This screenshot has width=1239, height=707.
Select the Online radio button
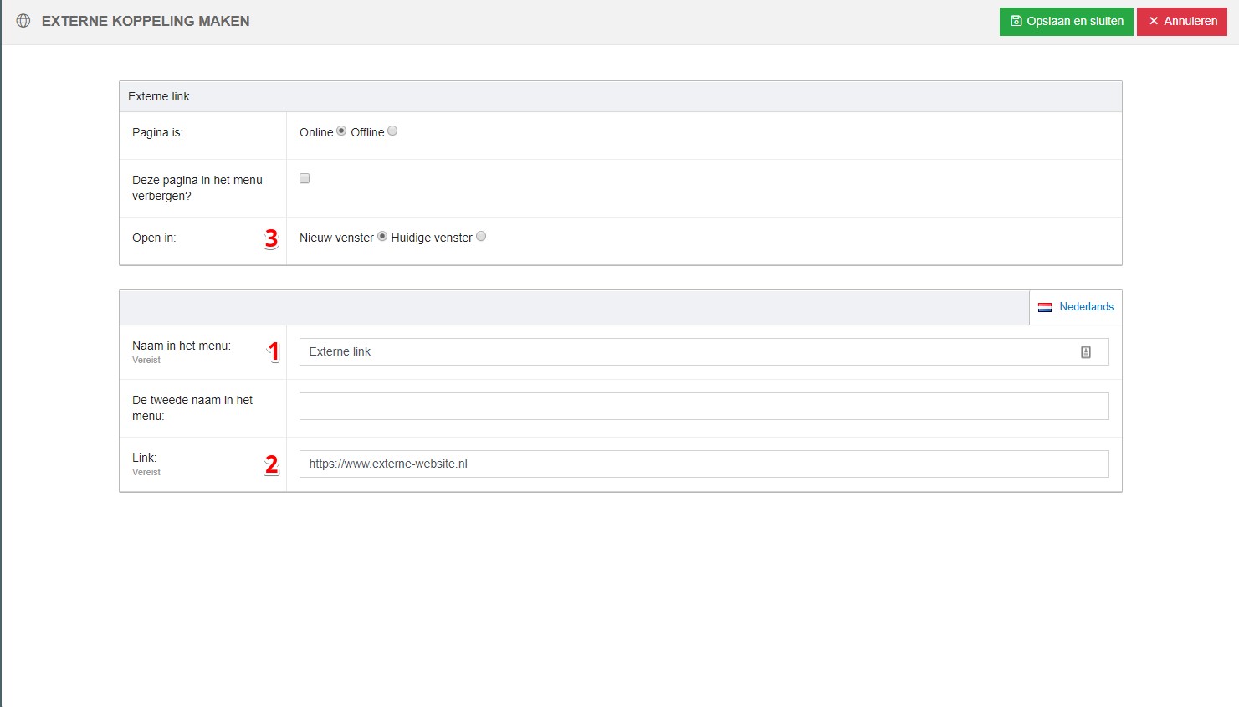341,131
